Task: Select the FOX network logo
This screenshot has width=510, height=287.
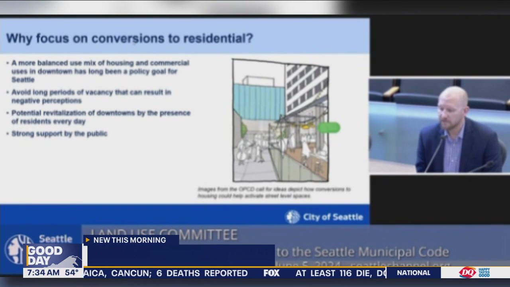Action: pos(271,273)
